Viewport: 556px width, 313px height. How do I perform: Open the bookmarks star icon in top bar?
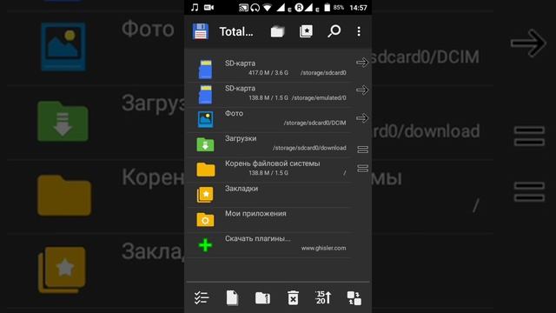(306, 31)
